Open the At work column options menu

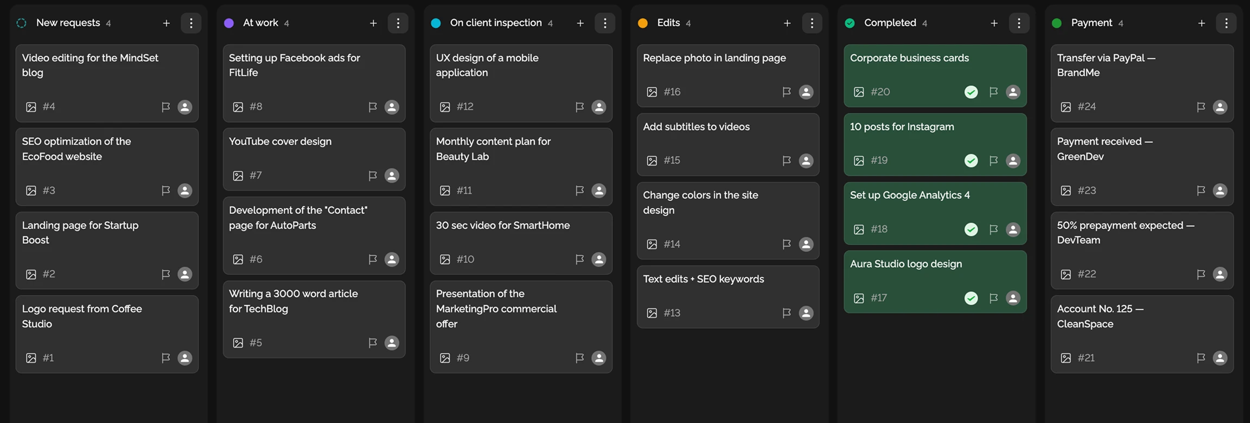[398, 23]
